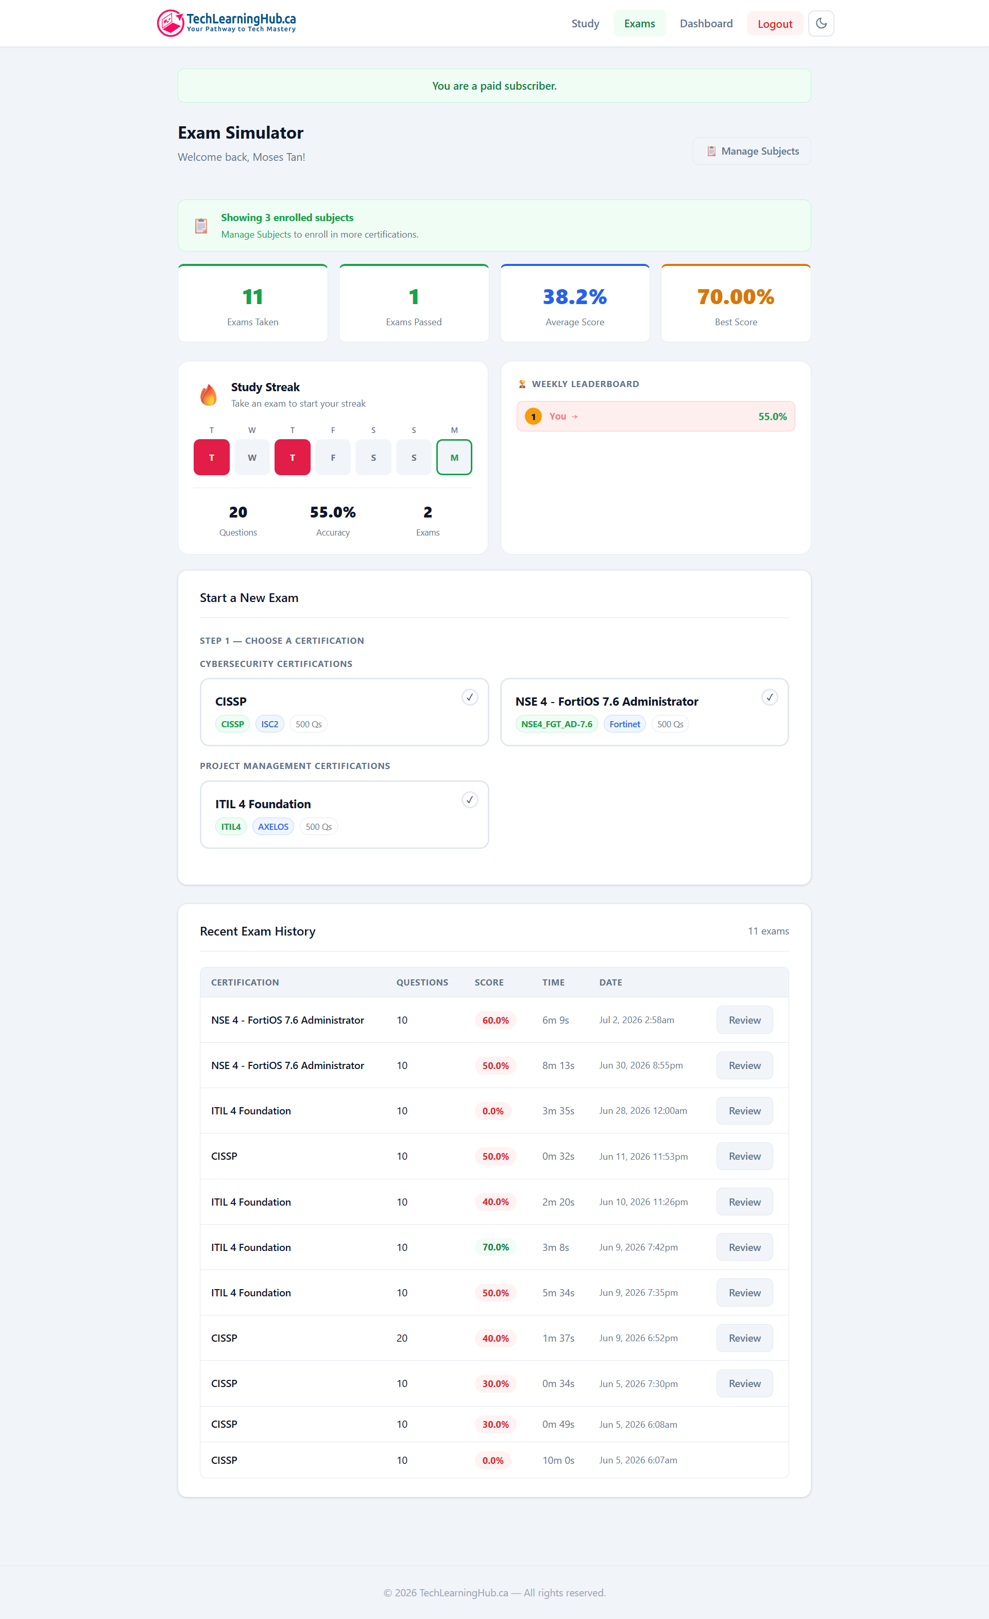The width and height of the screenshot is (989, 1619).
Task: Click the 10m 0s time cell
Action: (558, 1460)
